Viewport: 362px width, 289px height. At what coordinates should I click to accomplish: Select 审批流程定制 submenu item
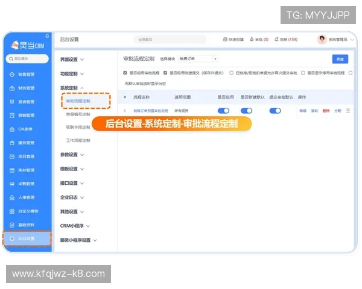coord(78,101)
